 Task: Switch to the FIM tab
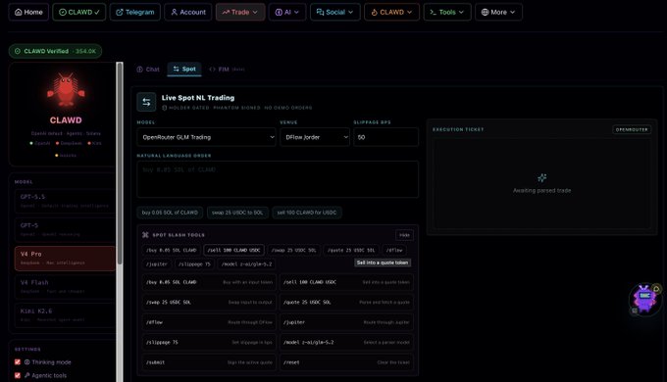pos(227,70)
